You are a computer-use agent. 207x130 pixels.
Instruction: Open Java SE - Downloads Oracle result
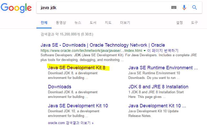(103, 45)
